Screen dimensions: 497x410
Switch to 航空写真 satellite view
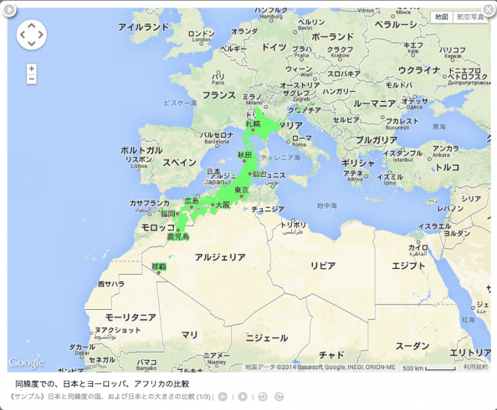tap(470, 17)
